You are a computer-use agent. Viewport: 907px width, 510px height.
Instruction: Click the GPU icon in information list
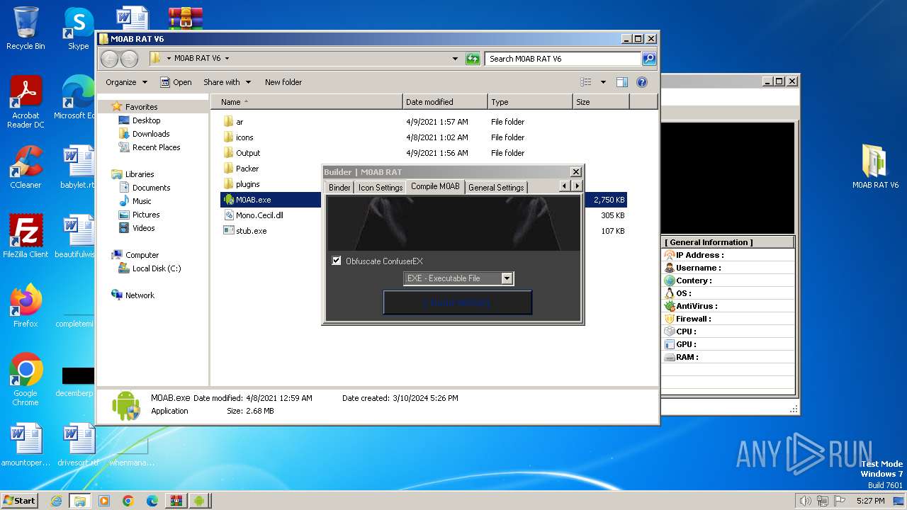coord(670,344)
